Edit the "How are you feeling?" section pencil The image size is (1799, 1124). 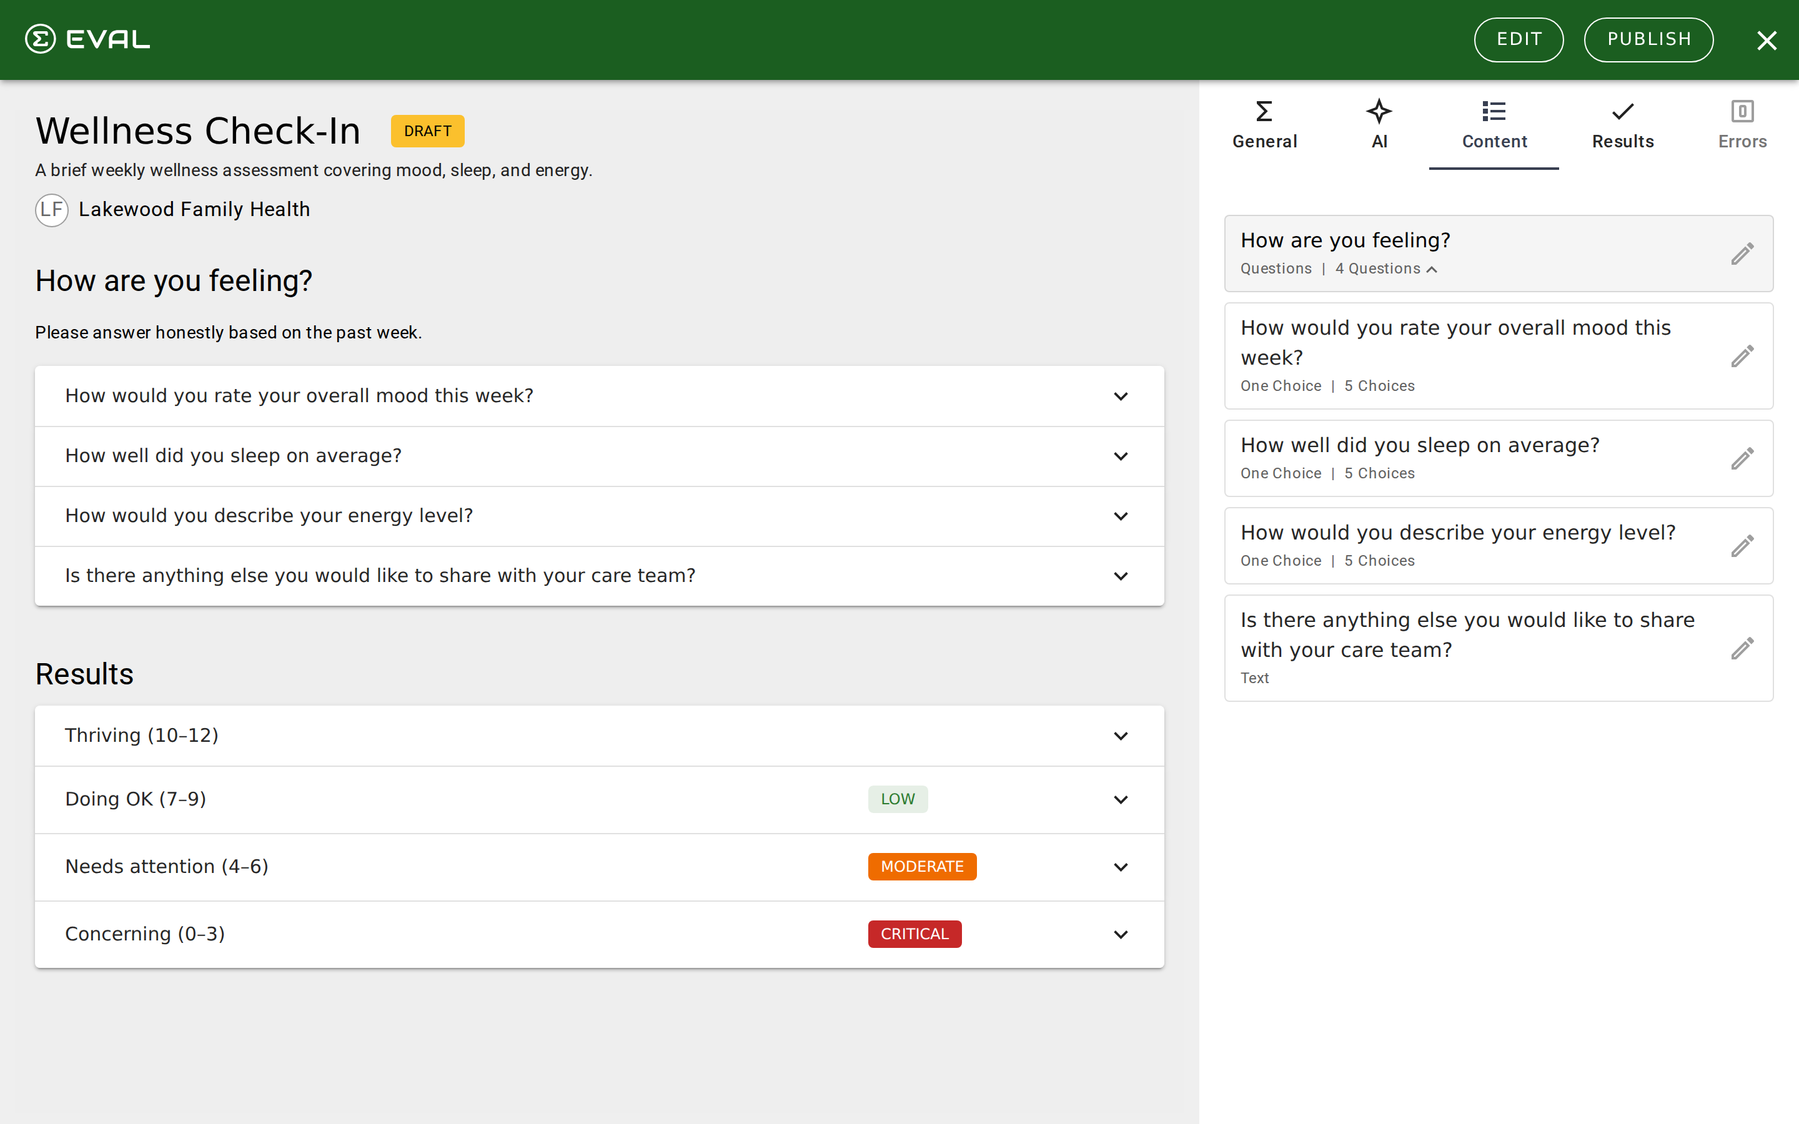point(1742,254)
